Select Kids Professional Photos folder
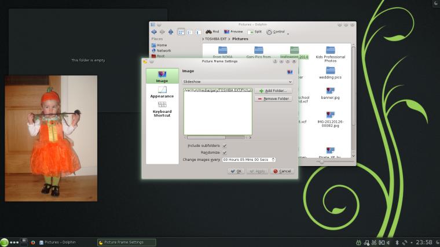The height and width of the screenshot is (247, 440). [x=330, y=54]
